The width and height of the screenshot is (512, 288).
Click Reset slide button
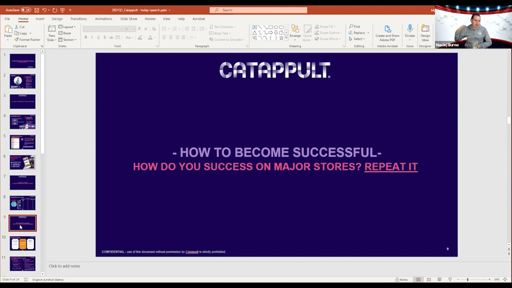coord(65,33)
